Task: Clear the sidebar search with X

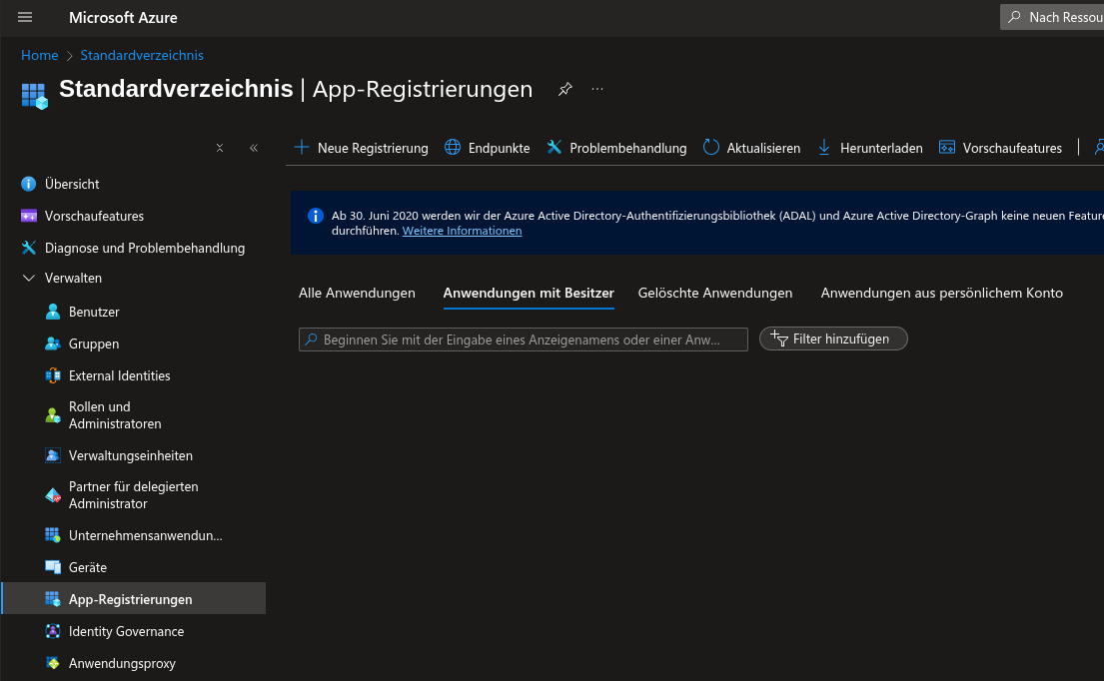Action: click(x=220, y=148)
